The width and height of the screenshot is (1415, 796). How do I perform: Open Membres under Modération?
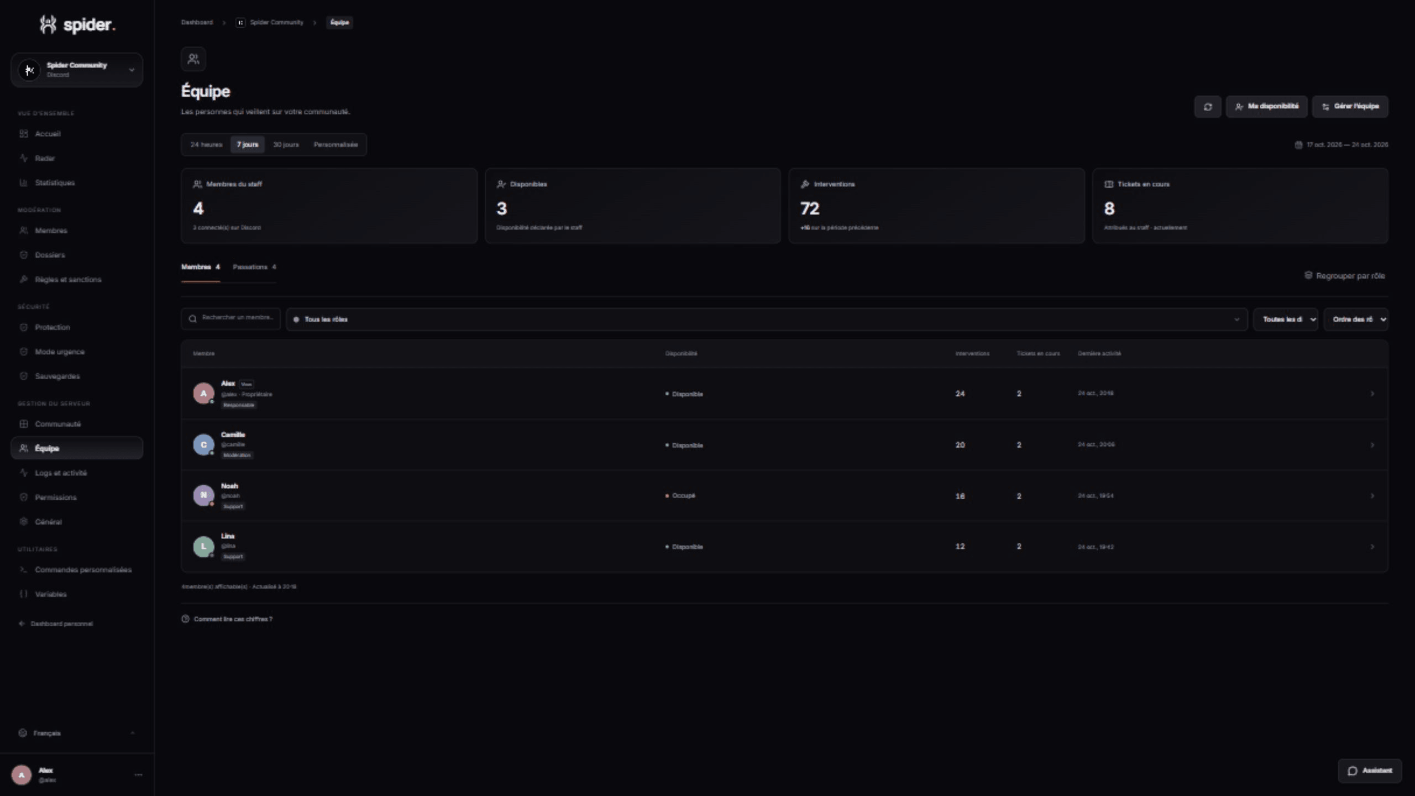(x=77, y=231)
